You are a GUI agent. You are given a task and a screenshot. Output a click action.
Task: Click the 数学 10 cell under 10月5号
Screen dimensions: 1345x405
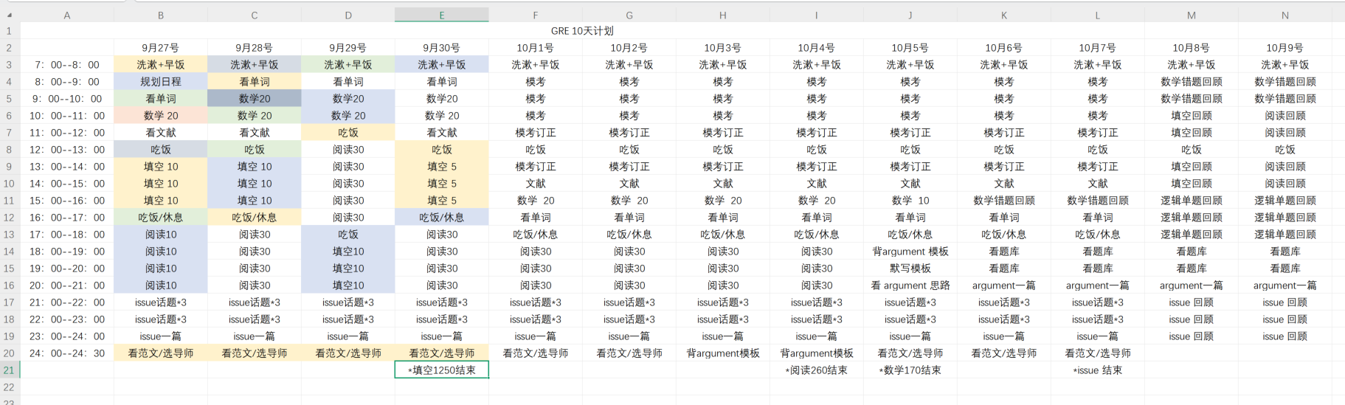click(910, 201)
